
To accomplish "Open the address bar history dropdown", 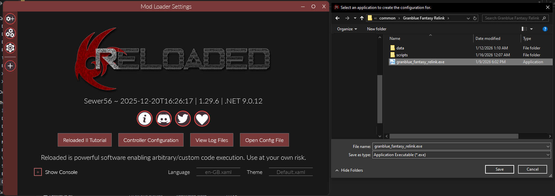I will pos(468,18).
